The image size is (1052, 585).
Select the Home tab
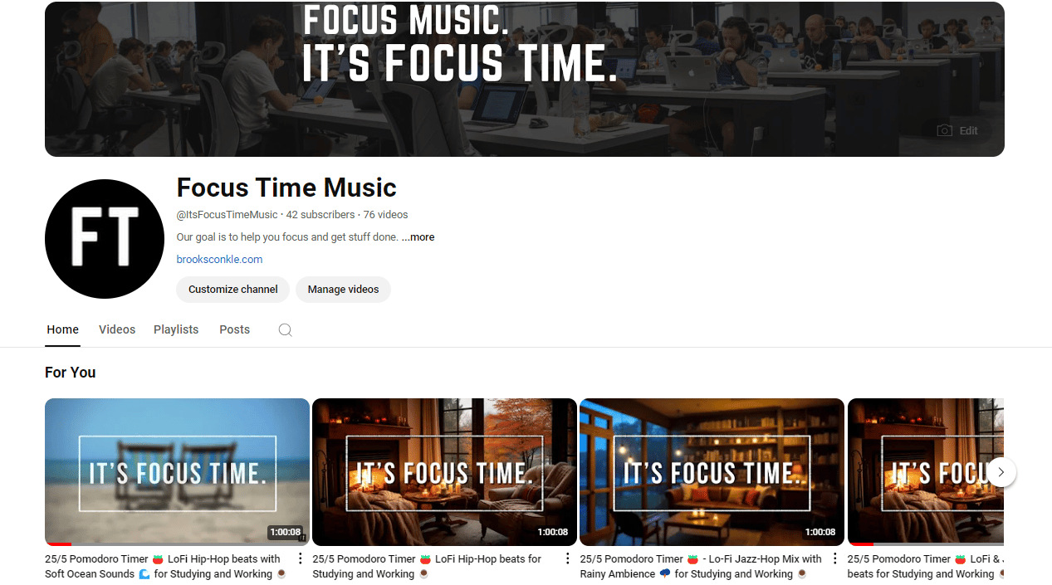pos(63,329)
